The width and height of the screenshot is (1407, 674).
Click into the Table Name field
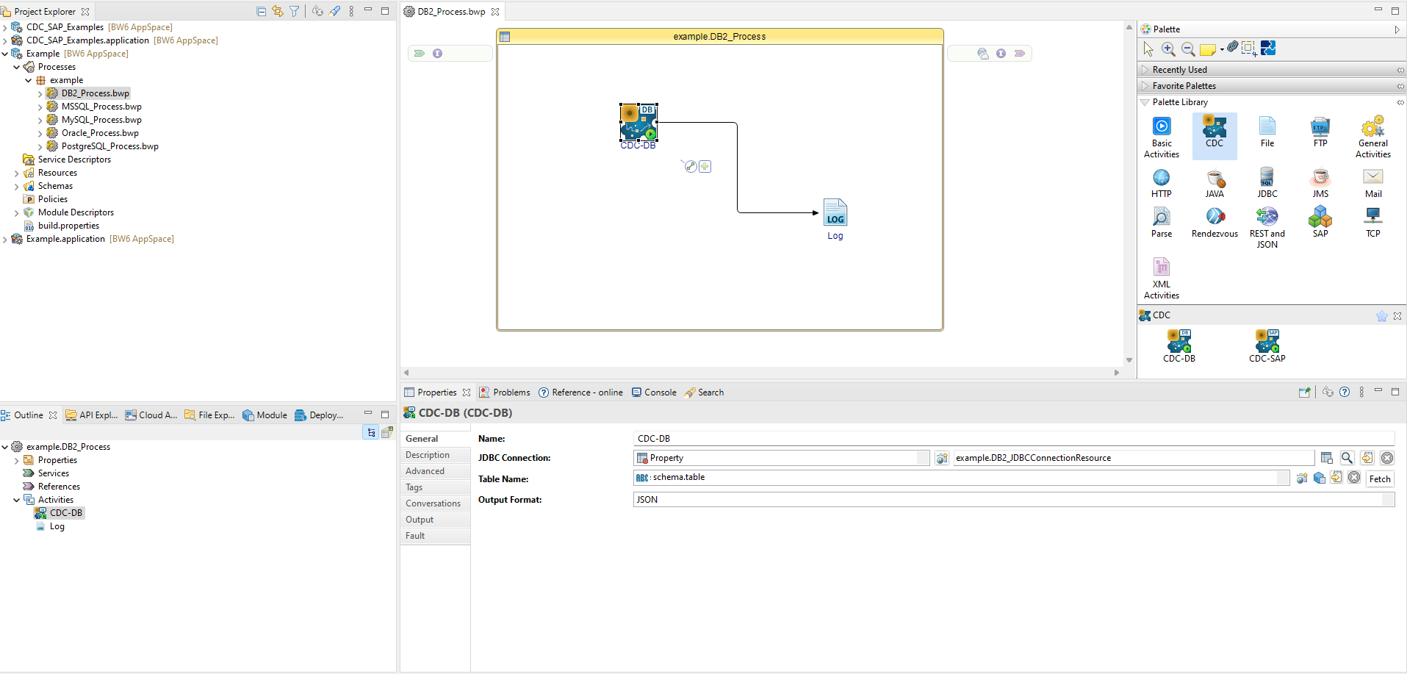click(x=955, y=478)
